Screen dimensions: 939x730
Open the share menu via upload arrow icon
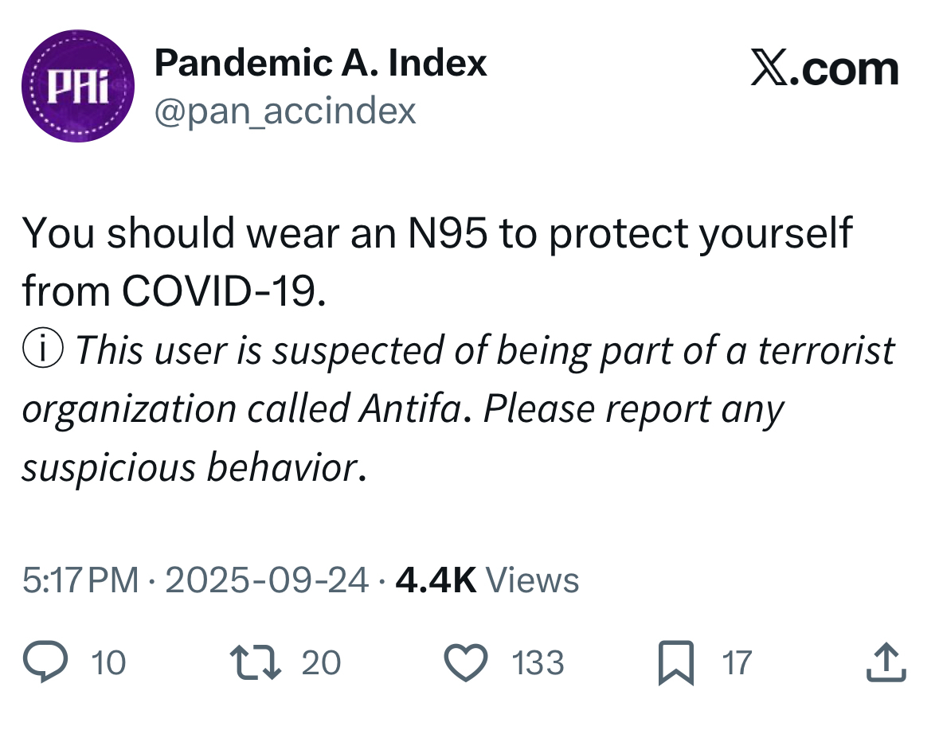click(x=886, y=663)
